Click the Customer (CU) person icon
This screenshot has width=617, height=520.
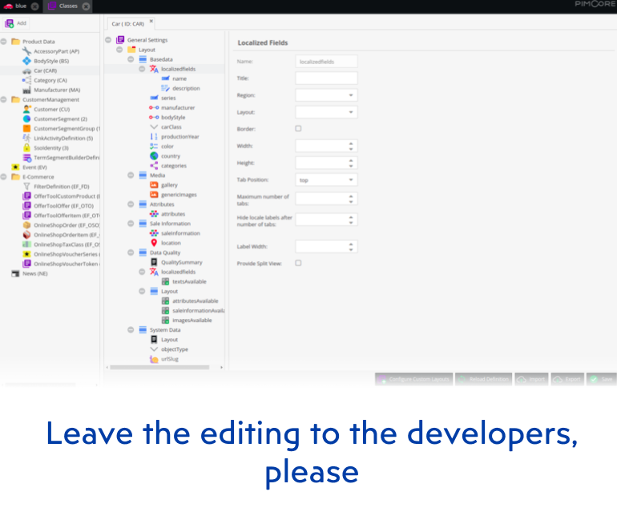pos(26,109)
